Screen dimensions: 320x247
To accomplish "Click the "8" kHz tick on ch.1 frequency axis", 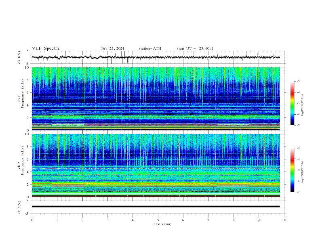I will tap(28, 80).
